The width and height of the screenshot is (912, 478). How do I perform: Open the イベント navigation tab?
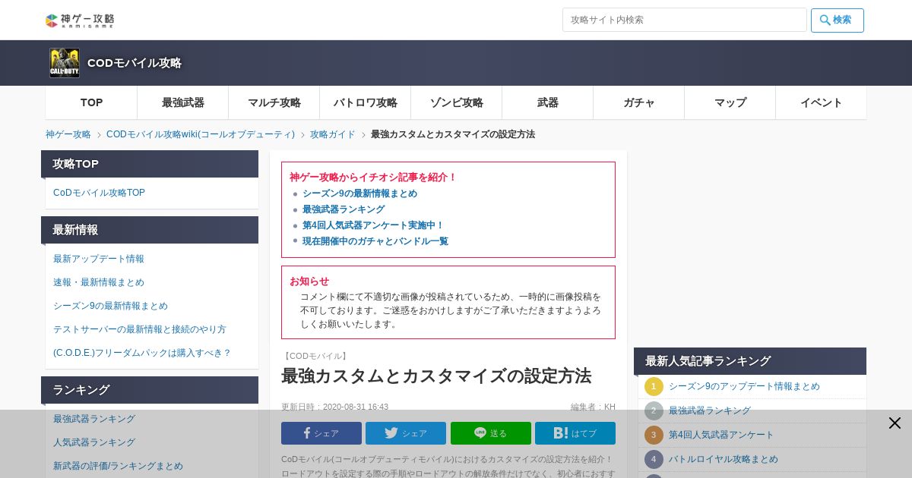pos(821,102)
